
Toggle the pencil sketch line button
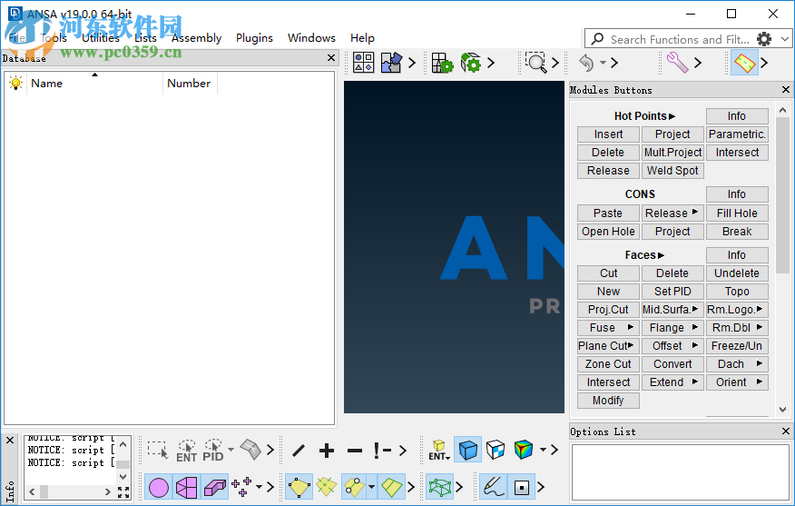(x=494, y=487)
